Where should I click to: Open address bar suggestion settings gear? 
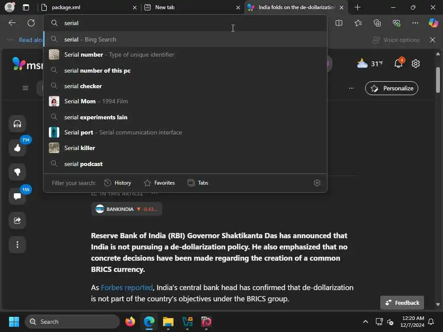(x=317, y=183)
